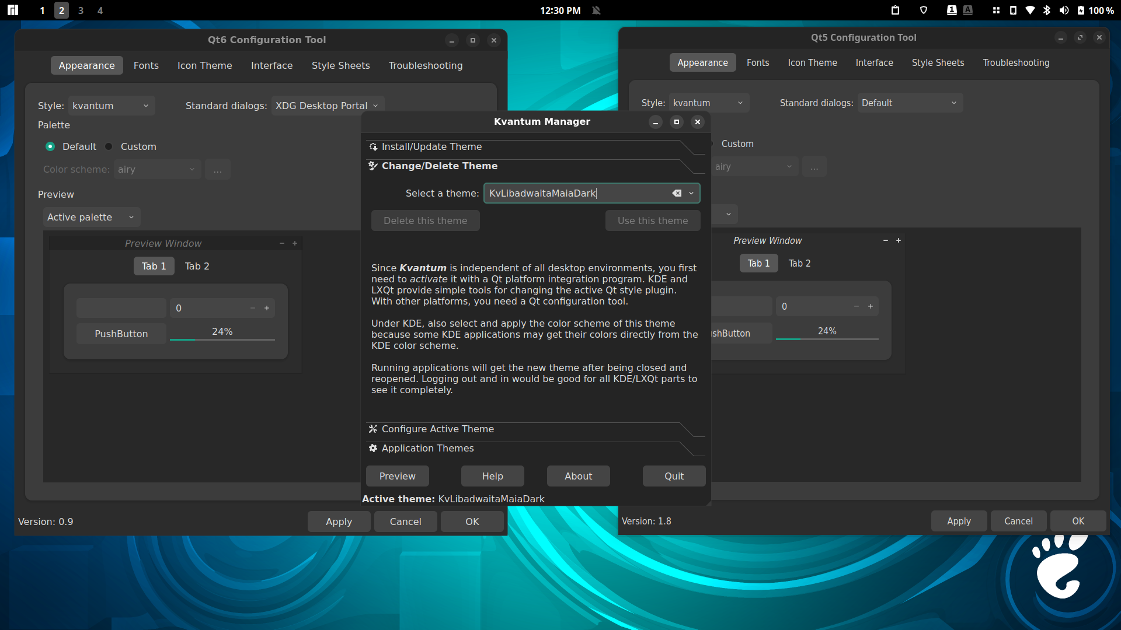Select Tab 2 in Qt6 Preview Window

pos(197,266)
